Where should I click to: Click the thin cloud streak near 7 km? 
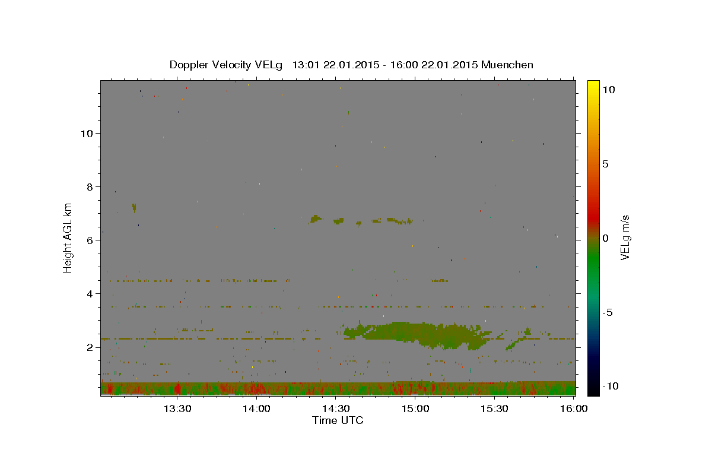362,220
